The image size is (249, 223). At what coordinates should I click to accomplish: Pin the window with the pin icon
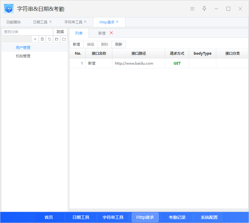204,9
